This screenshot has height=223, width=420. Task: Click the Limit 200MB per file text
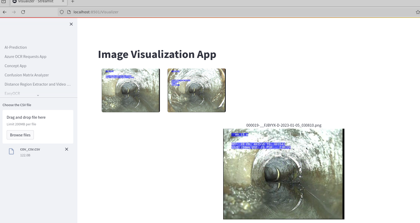point(21,124)
